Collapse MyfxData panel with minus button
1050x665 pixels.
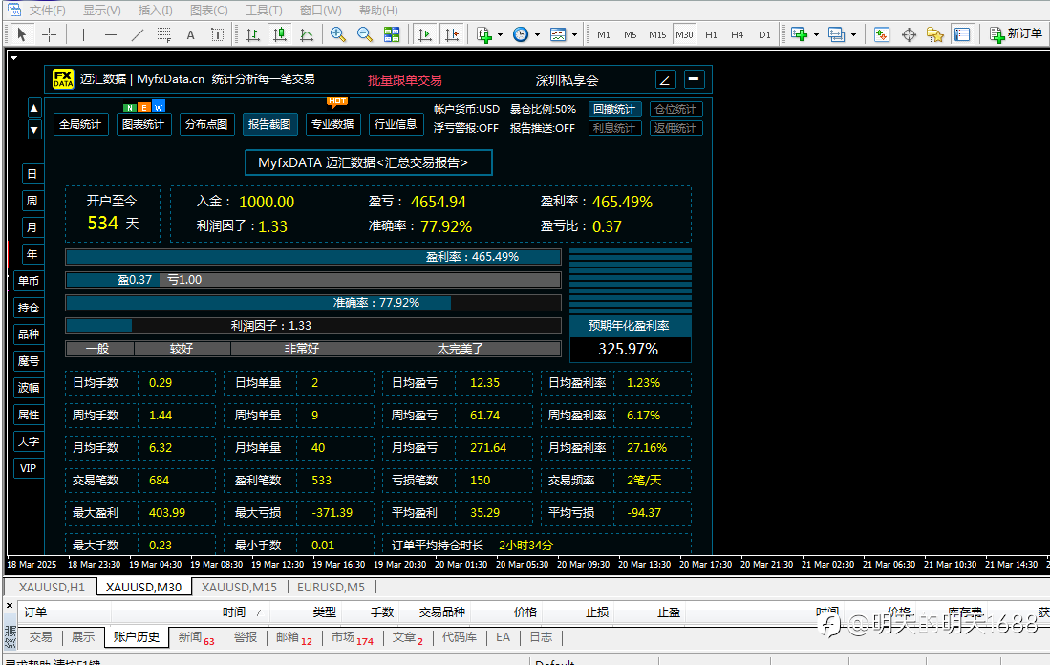pos(695,79)
